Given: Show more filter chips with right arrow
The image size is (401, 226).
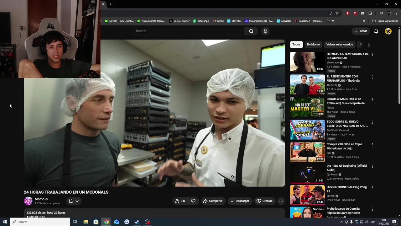Looking at the screenshot, I should (369, 45).
